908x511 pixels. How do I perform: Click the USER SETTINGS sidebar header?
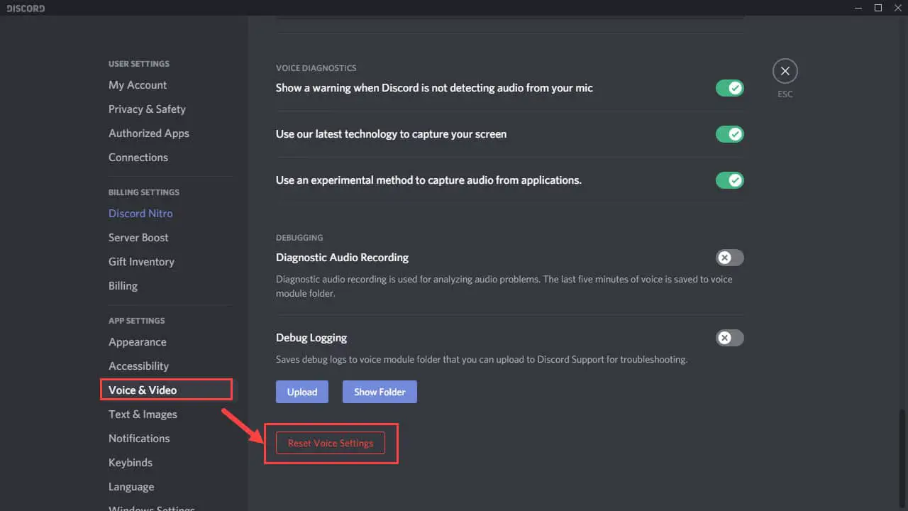[139, 64]
